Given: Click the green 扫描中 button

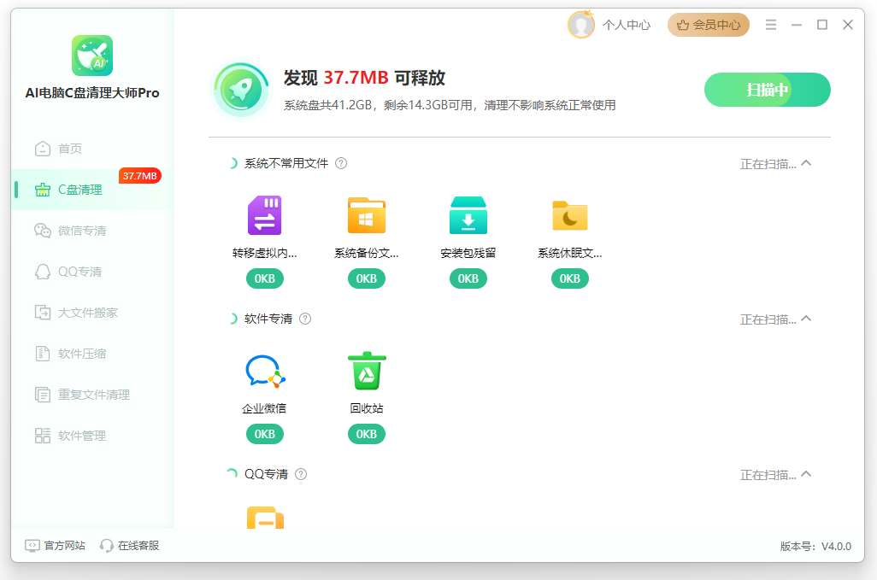Looking at the screenshot, I should click(x=767, y=90).
